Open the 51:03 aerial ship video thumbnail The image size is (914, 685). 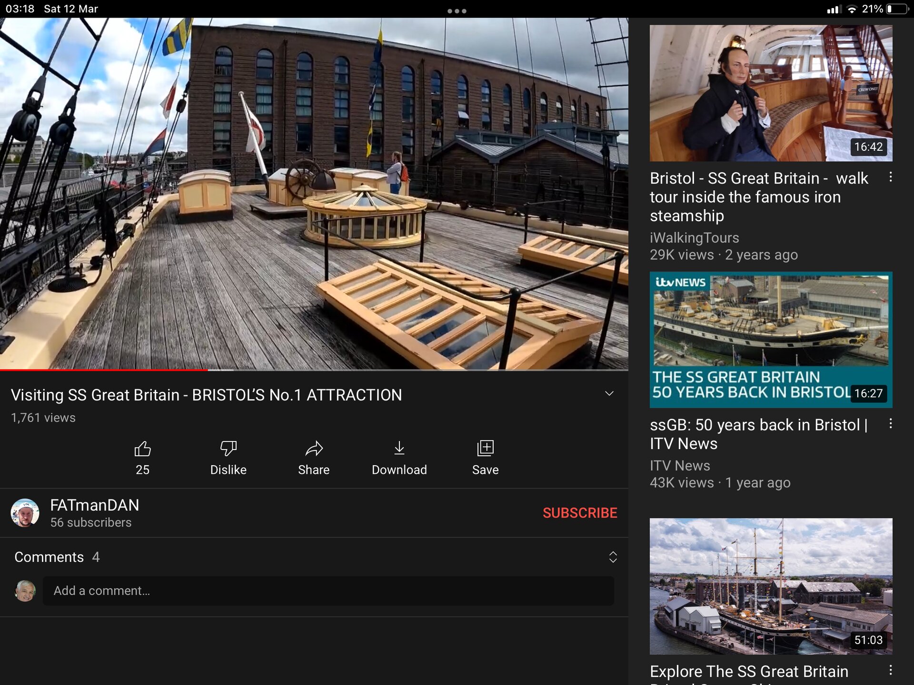click(771, 586)
